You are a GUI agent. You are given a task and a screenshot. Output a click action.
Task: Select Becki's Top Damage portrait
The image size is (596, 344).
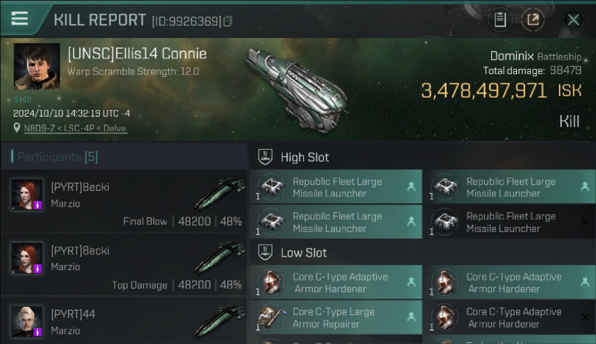(27, 258)
